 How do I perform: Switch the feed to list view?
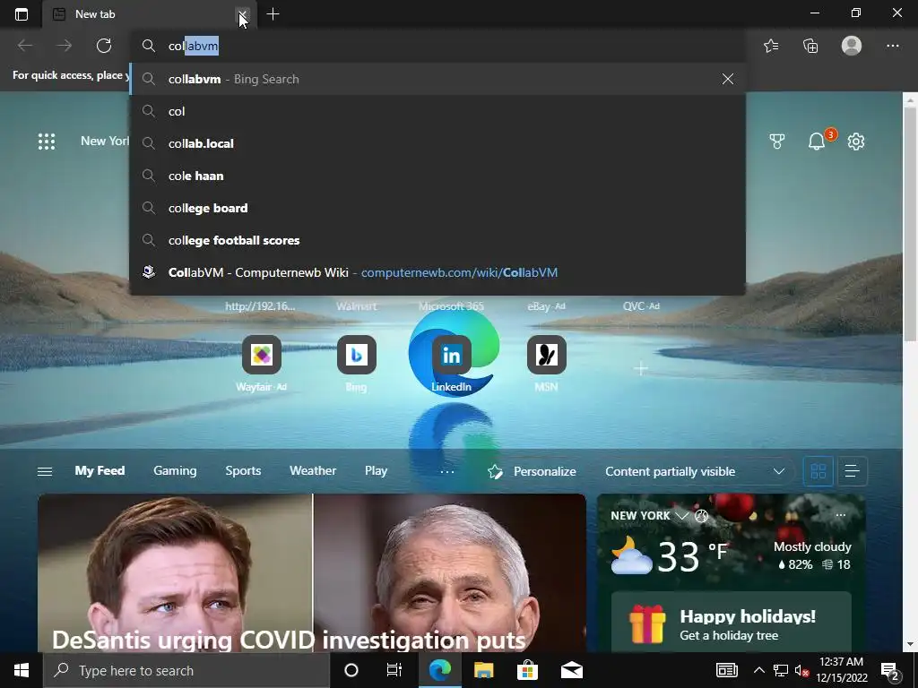pos(853,471)
